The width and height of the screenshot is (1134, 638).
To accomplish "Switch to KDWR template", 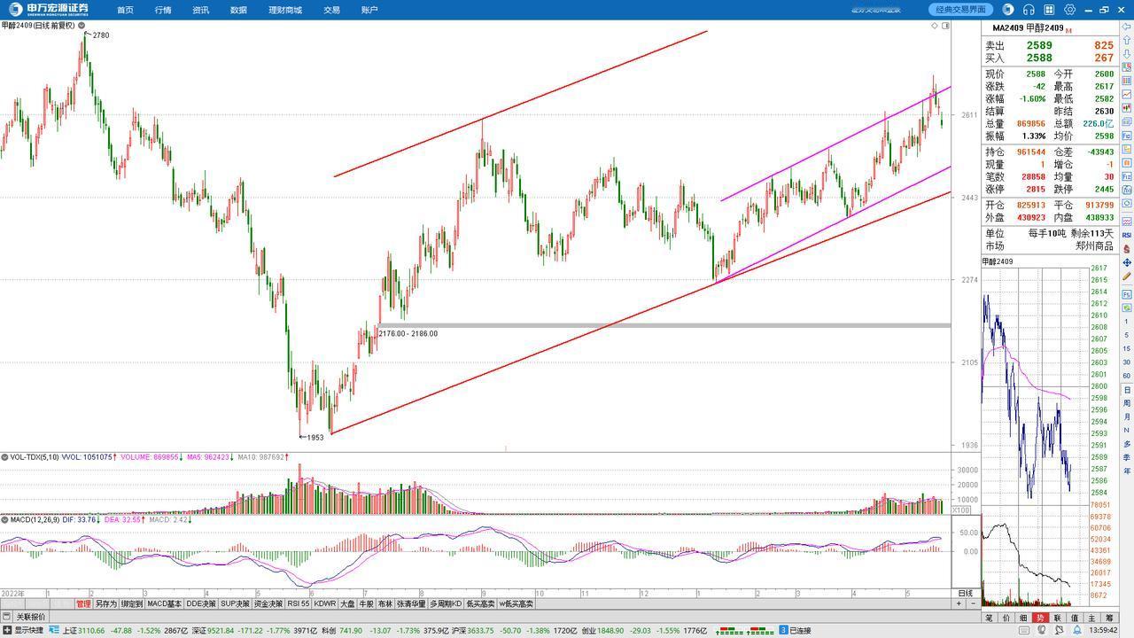I will click(325, 603).
